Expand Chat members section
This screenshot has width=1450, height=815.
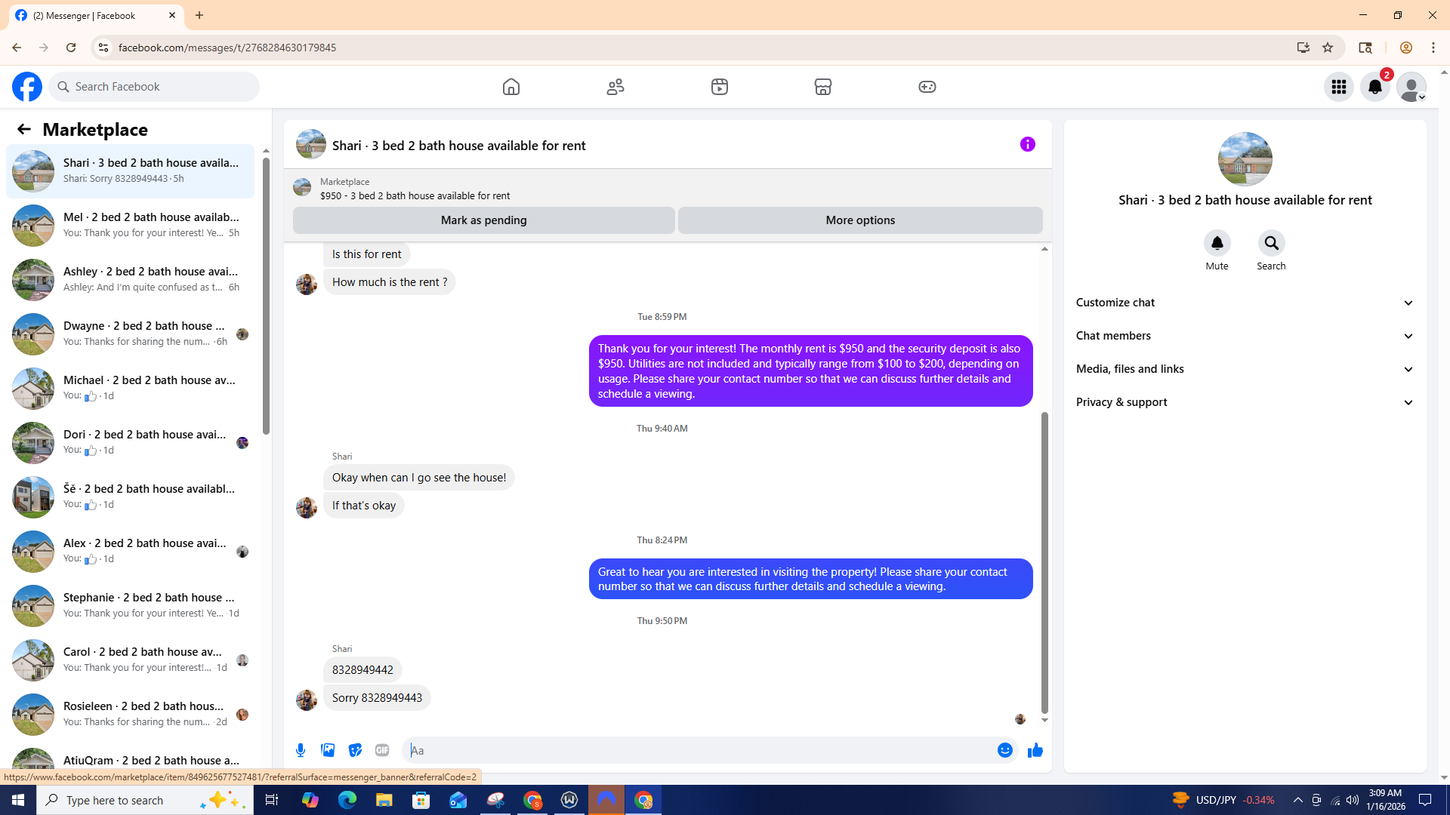coord(1245,336)
